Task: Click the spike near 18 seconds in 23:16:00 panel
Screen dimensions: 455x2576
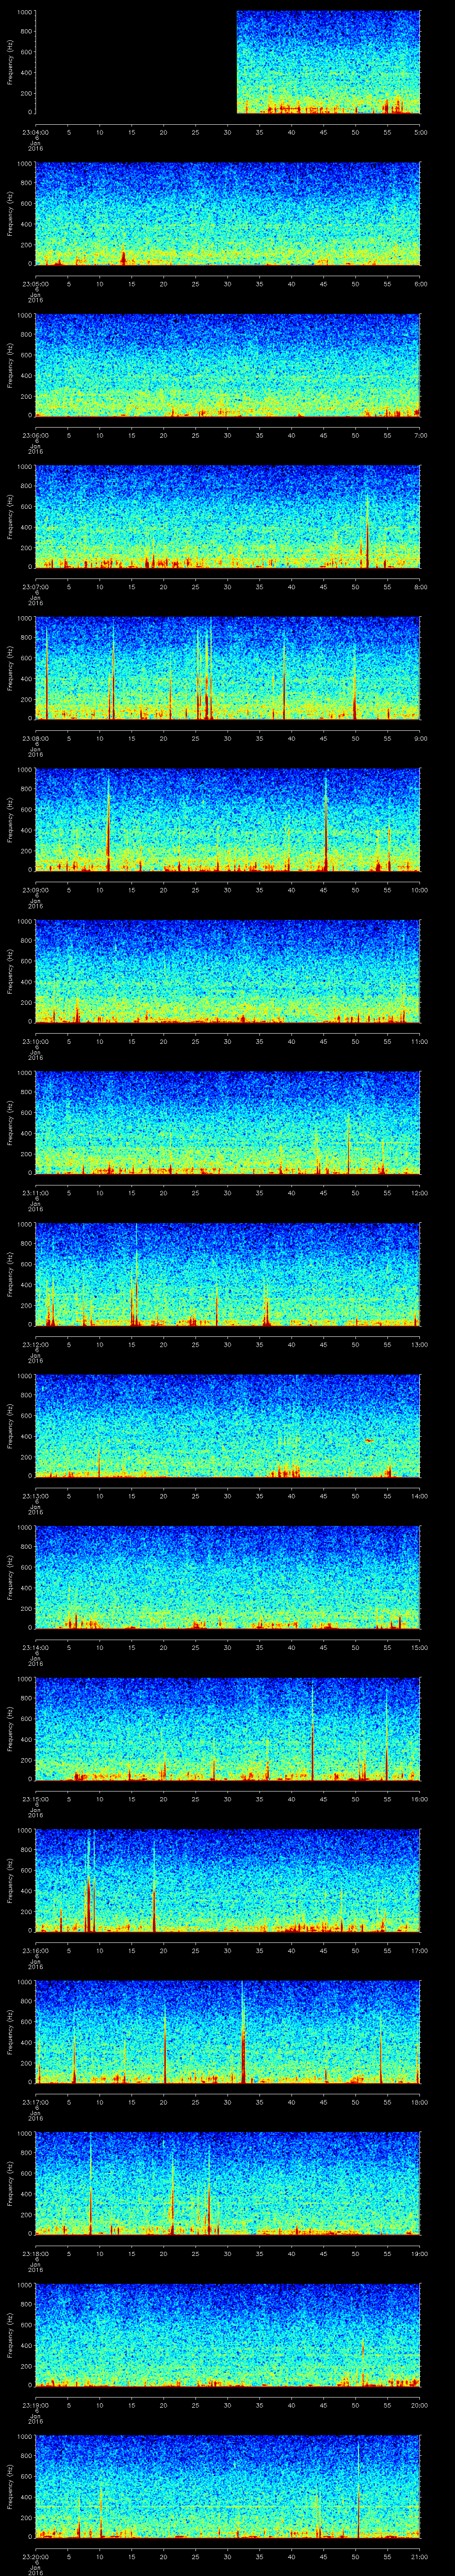Action: coord(154,1887)
